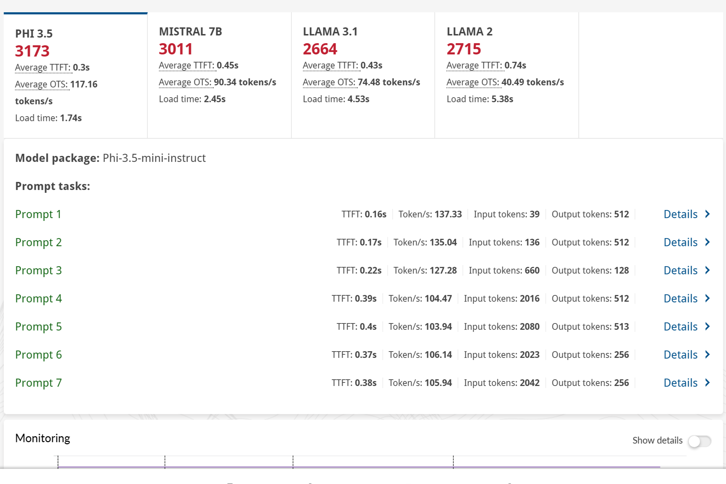The width and height of the screenshot is (726, 484).
Task: Click Prompt 1 Token/s 137.33 value
Action: click(x=448, y=214)
